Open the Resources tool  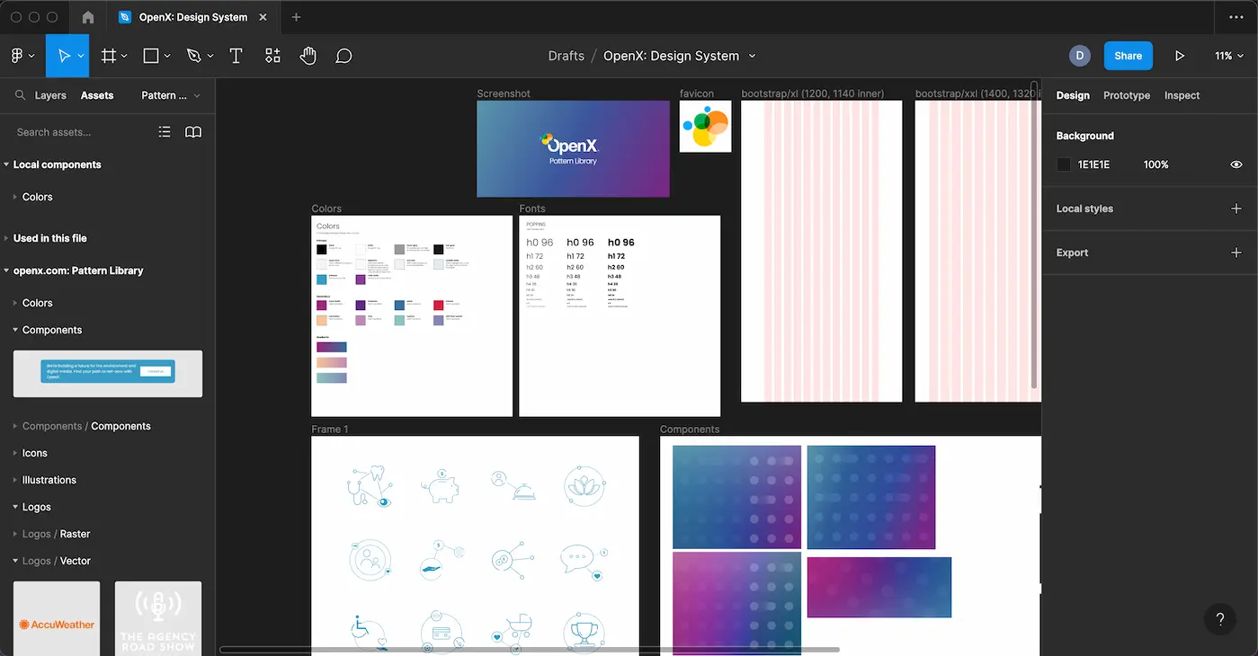[x=272, y=56]
